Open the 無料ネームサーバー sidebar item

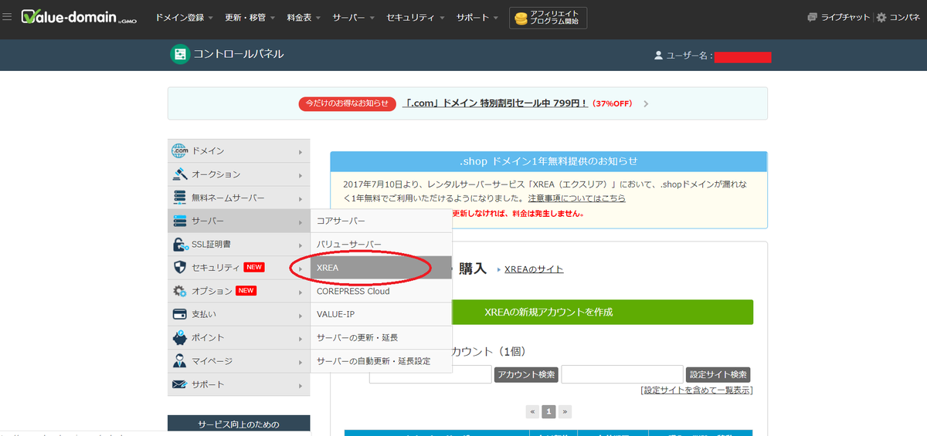(239, 198)
